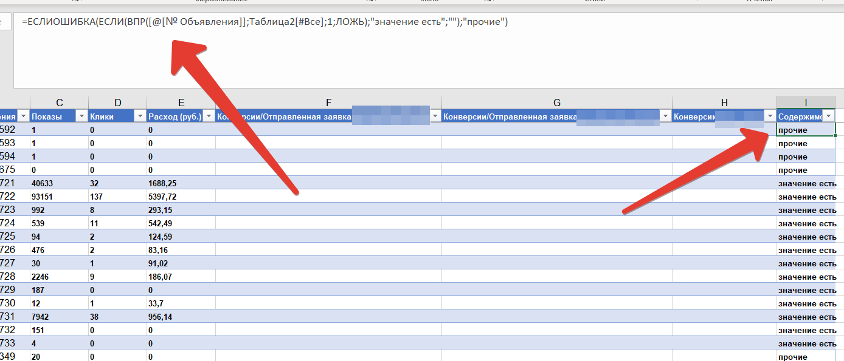Screen dimensions: 844x361
Task: Click the Клики header cell
Action: (117, 116)
